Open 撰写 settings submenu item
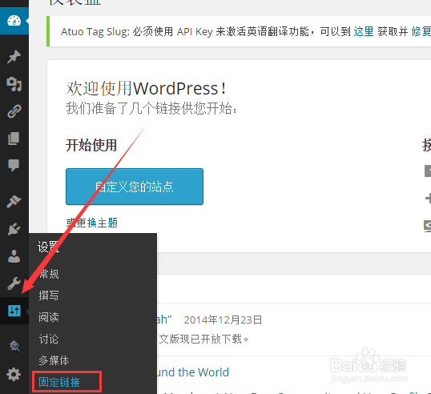 pyautogui.click(x=49, y=295)
